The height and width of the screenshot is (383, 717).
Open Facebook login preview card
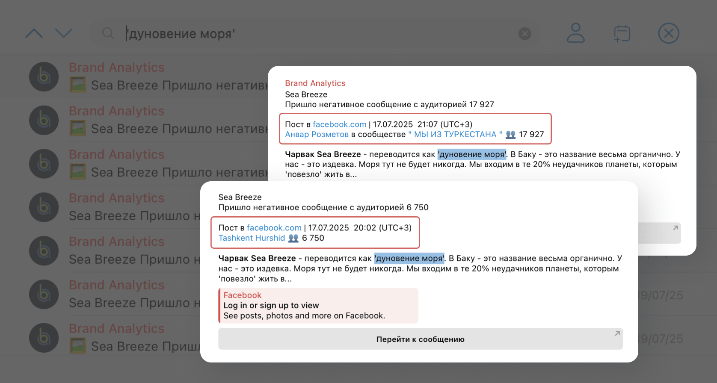pyautogui.click(x=318, y=306)
